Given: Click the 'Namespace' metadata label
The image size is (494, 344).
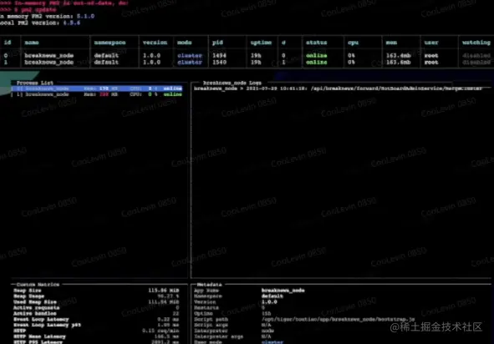Looking at the screenshot, I should pyautogui.click(x=208, y=296).
